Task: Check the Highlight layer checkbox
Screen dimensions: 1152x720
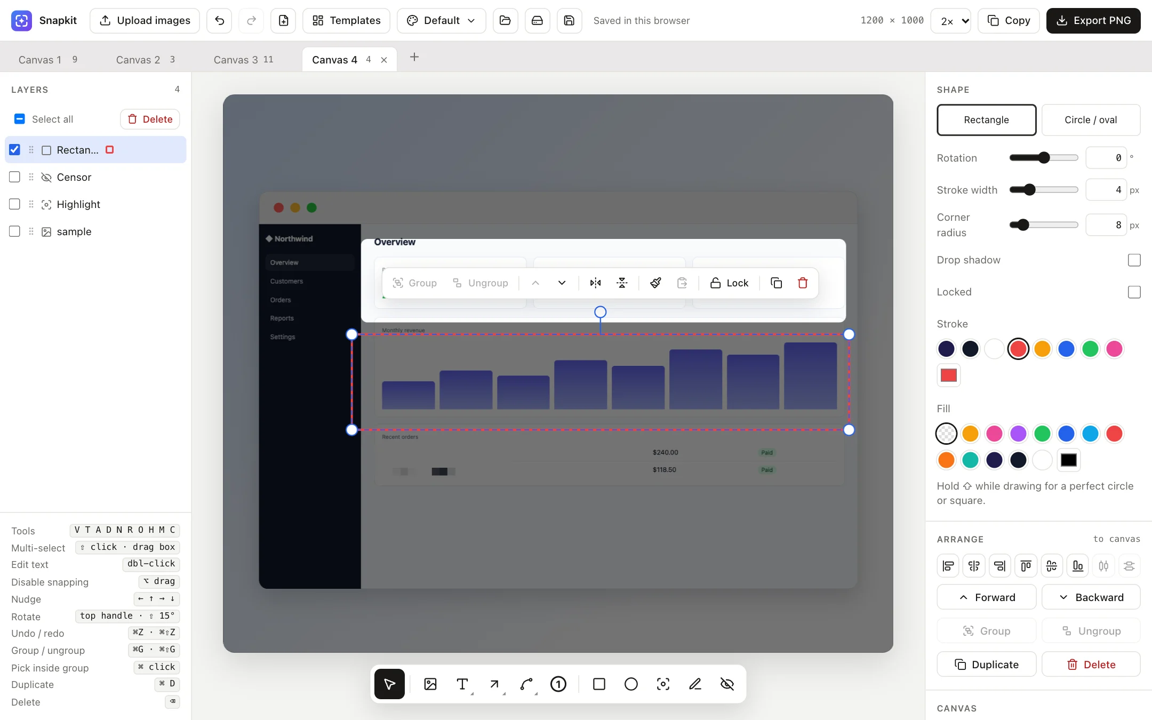Action: coord(15,204)
